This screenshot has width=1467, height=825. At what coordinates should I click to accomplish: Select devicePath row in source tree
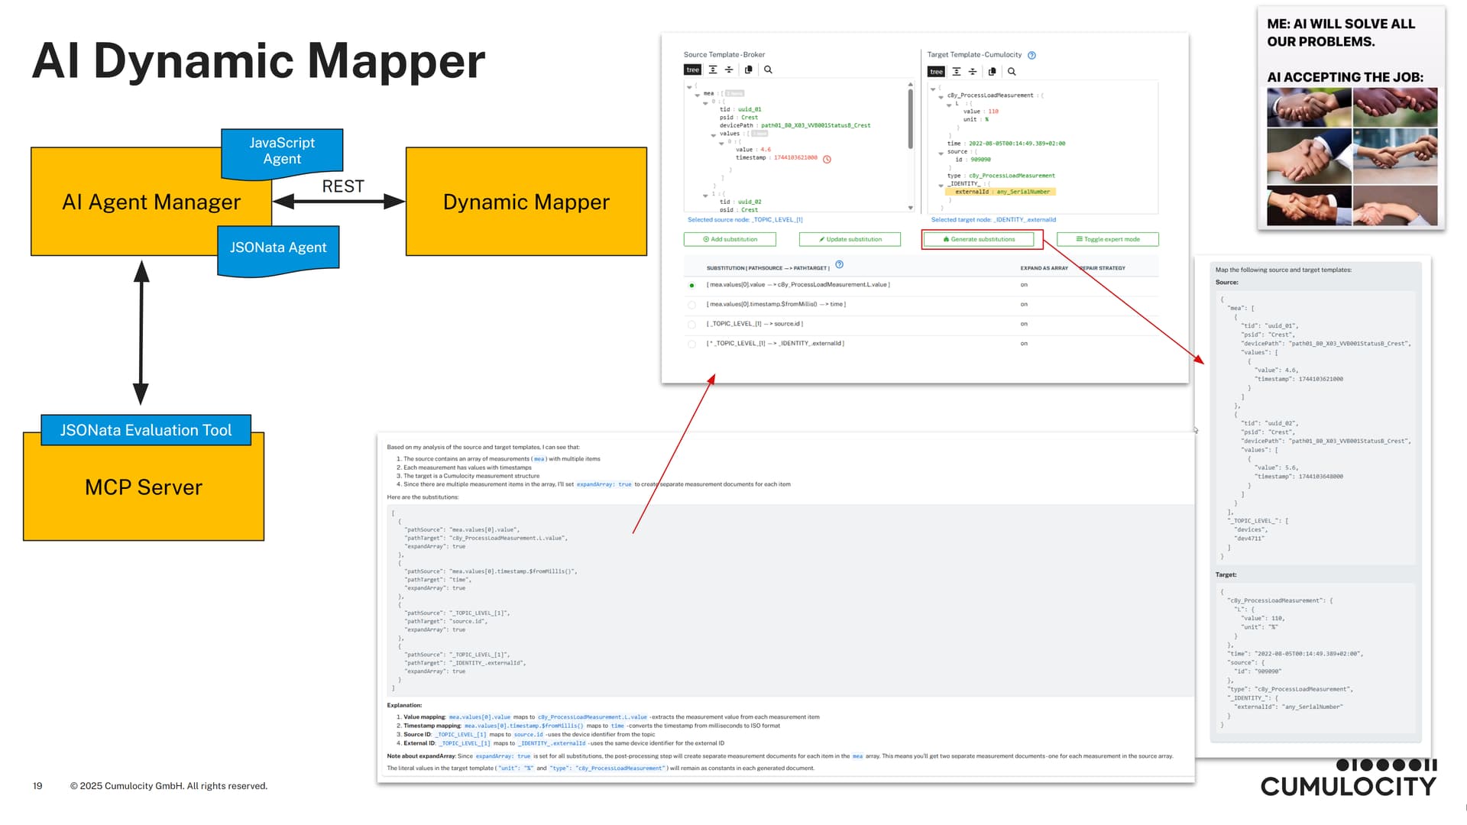(x=795, y=125)
